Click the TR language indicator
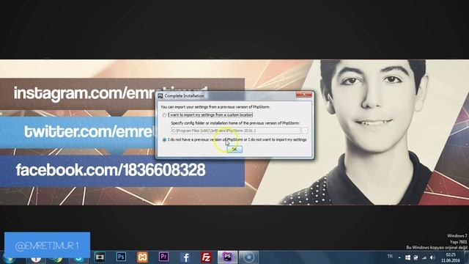Screen dimensions: 469x264 (x=390, y=257)
